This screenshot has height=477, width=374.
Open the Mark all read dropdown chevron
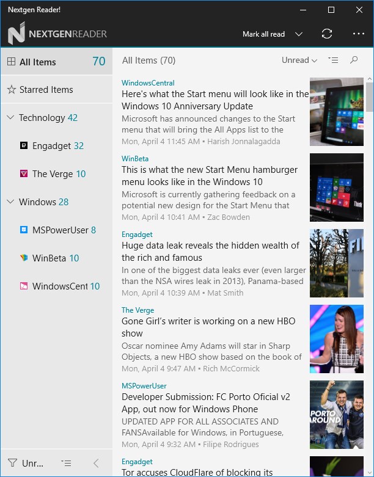(x=299, y=34)
